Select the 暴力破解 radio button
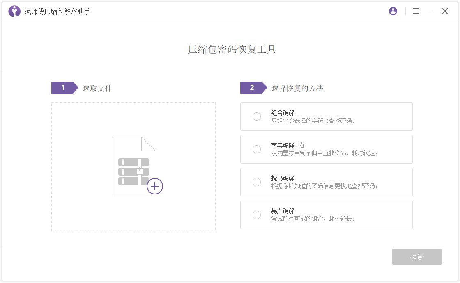 point(257,215)
